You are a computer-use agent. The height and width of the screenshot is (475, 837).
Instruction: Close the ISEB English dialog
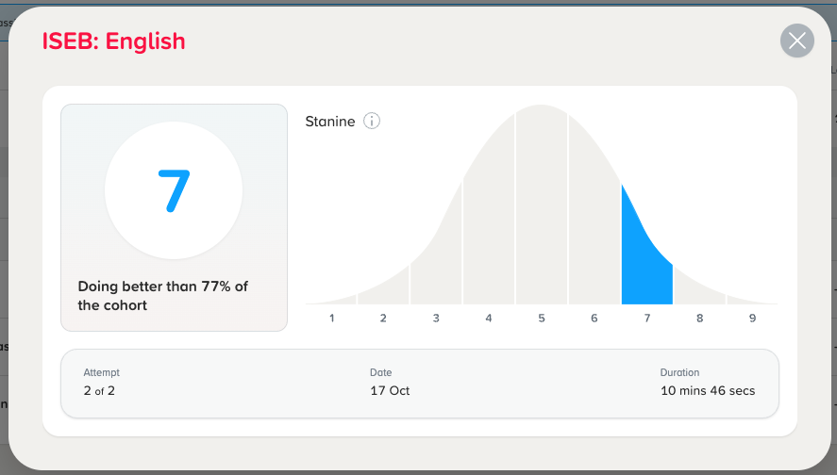point(797,41)
